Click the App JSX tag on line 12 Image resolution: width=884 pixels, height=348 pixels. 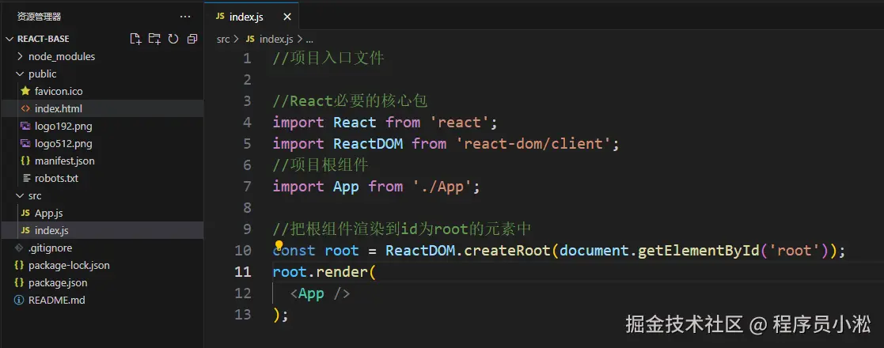311,293
